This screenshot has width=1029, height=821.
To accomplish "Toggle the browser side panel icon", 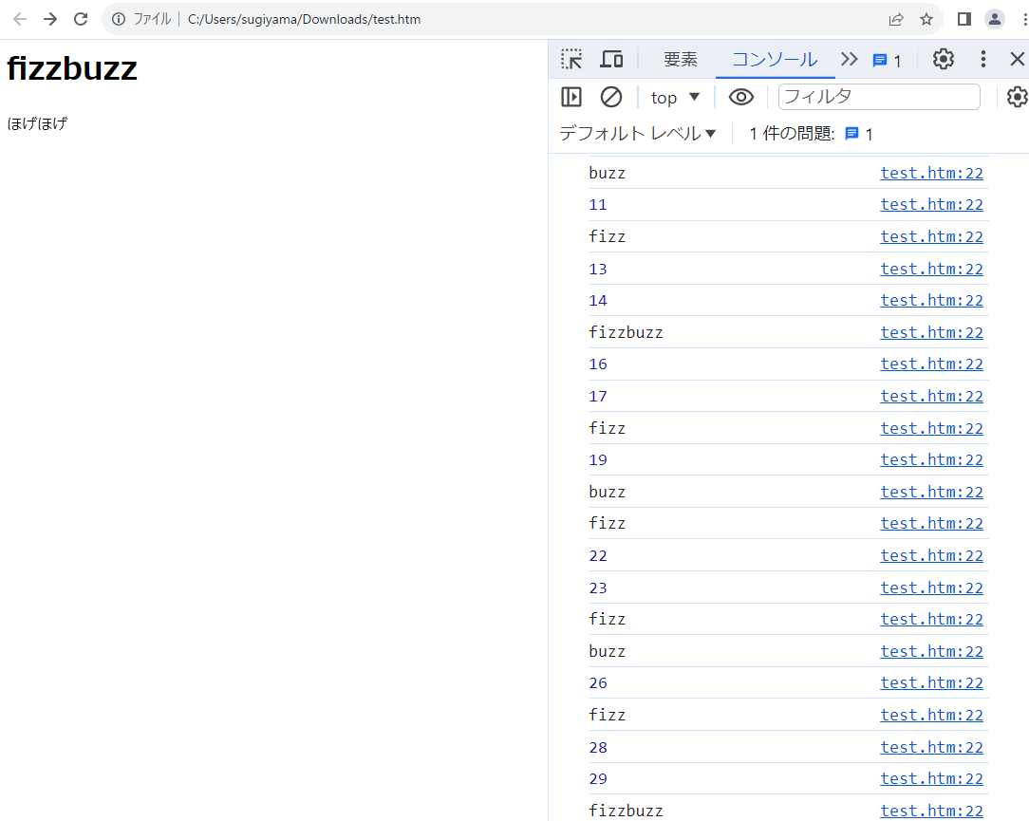I will tap(964, 19).
